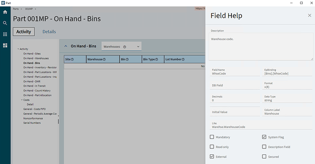
Task: Collapse the Costs tree node
Action: point(22,100)
